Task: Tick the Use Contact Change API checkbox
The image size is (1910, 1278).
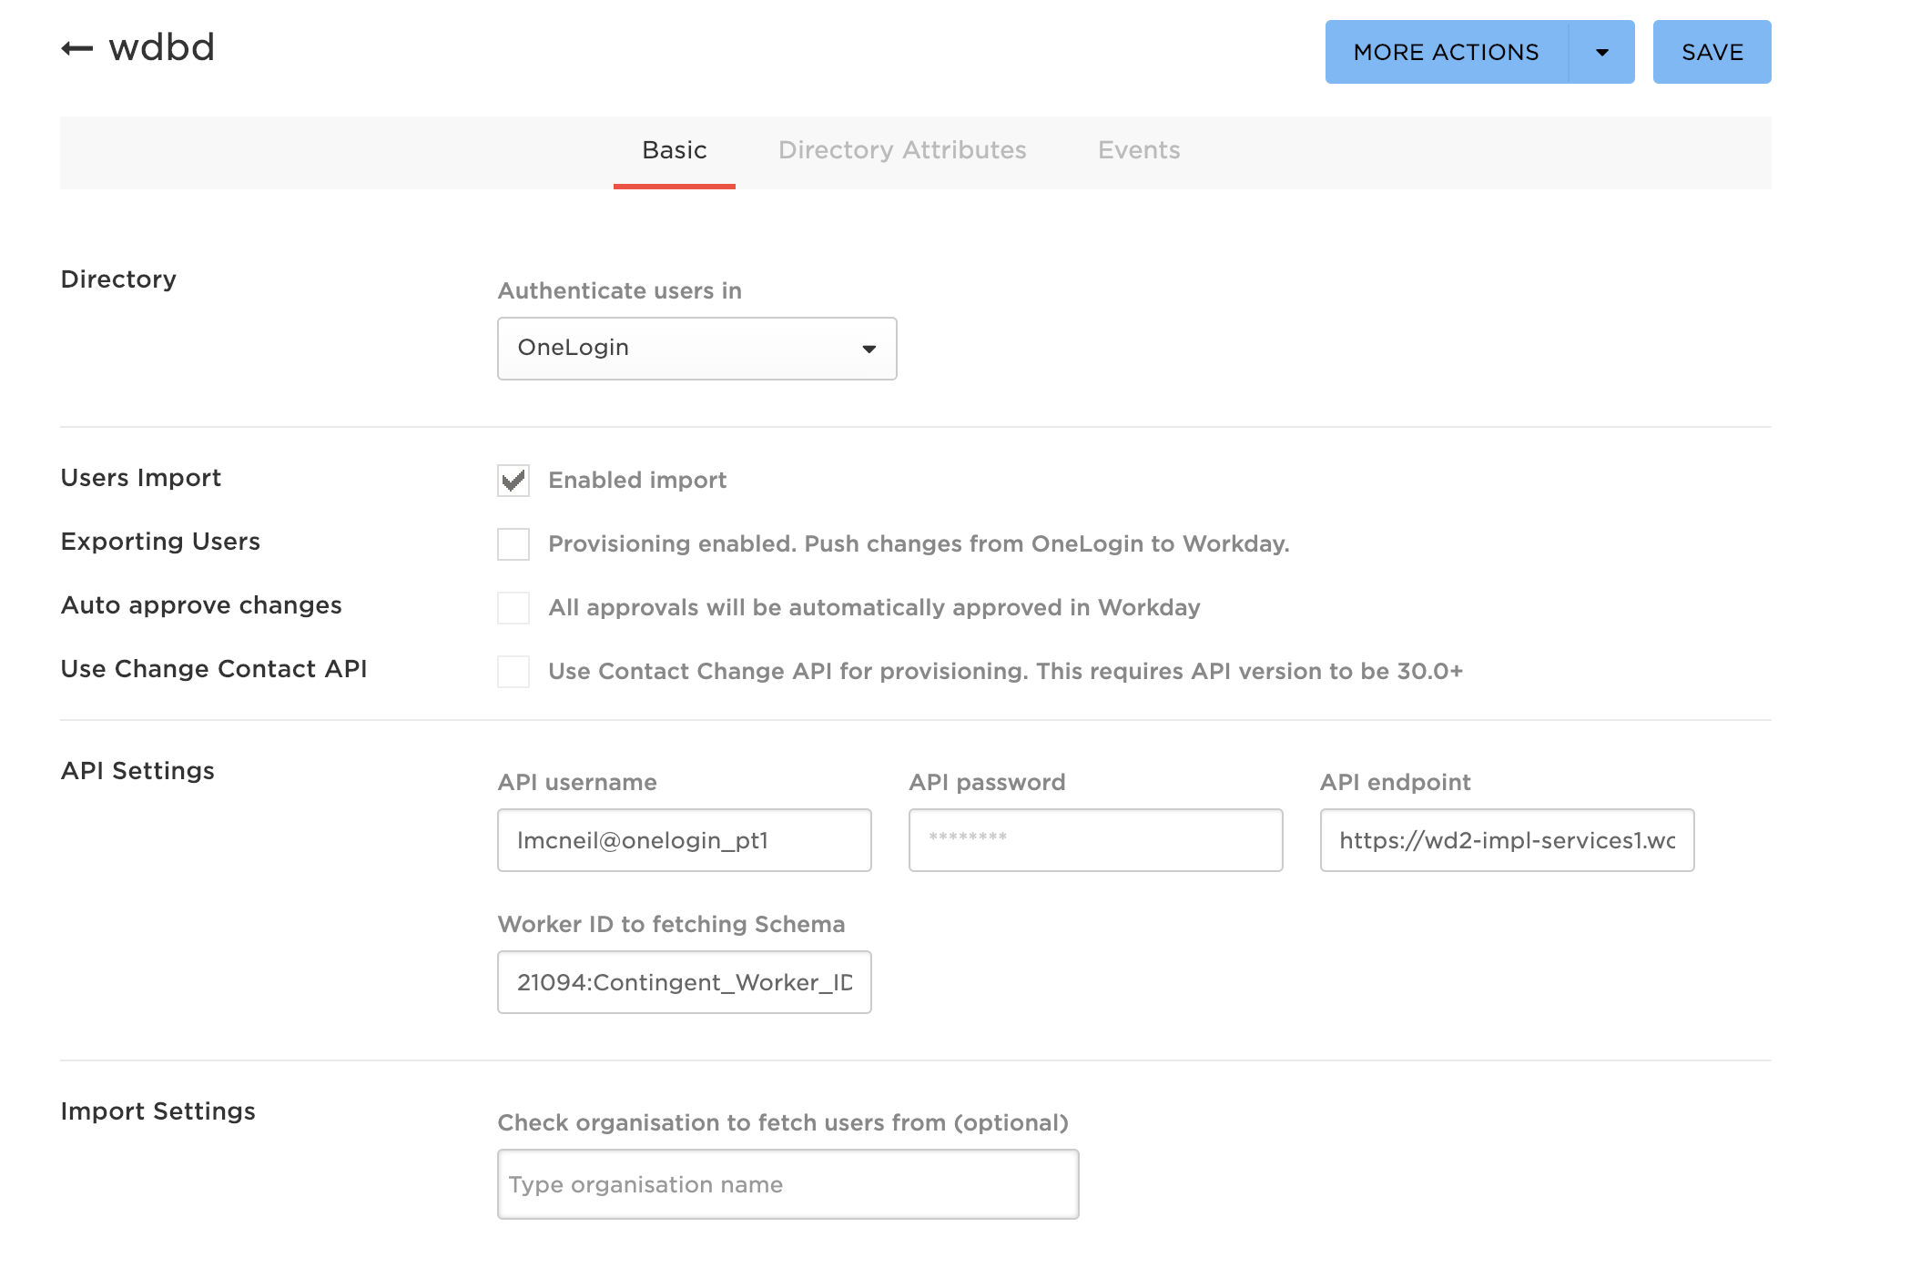Action: (513, 672)
